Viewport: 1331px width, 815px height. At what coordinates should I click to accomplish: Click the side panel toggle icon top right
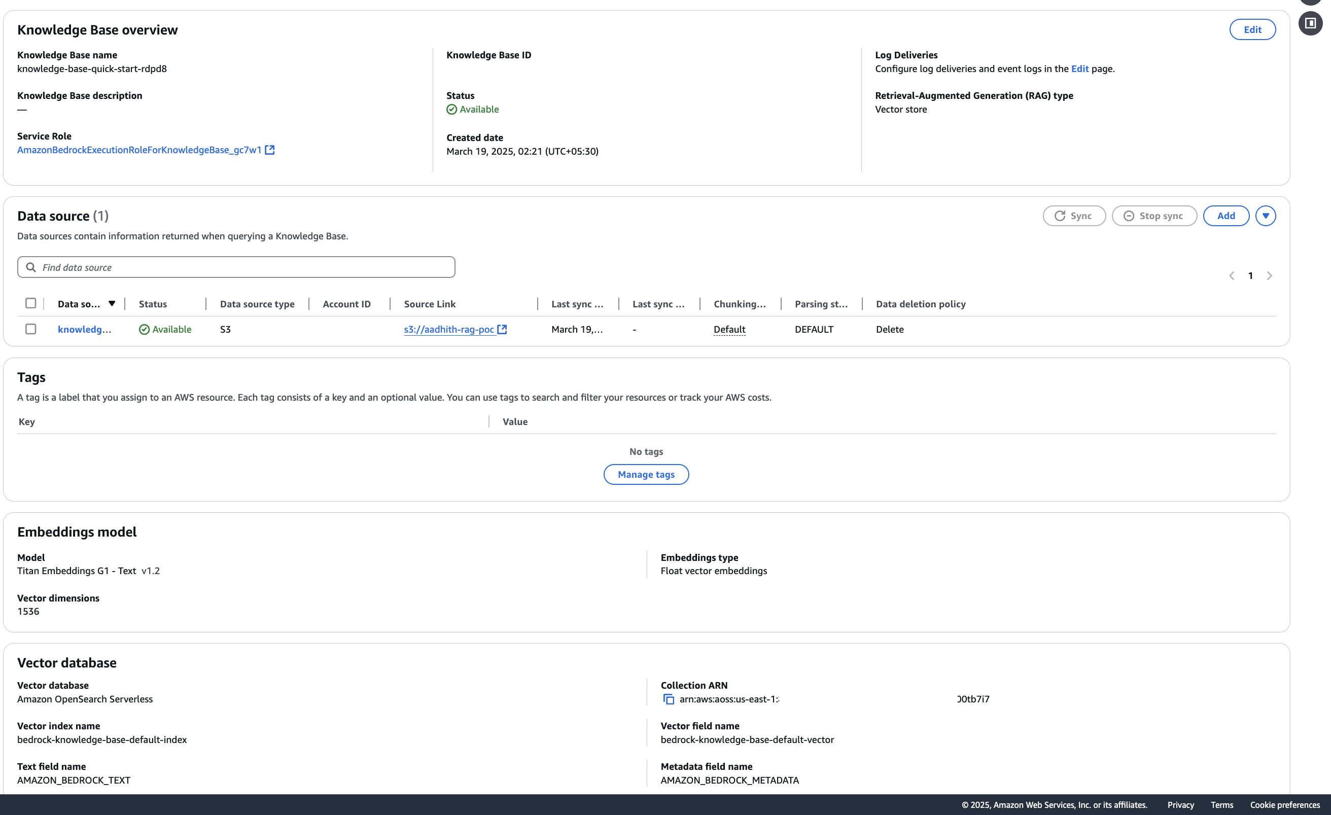coord(1310,23)
